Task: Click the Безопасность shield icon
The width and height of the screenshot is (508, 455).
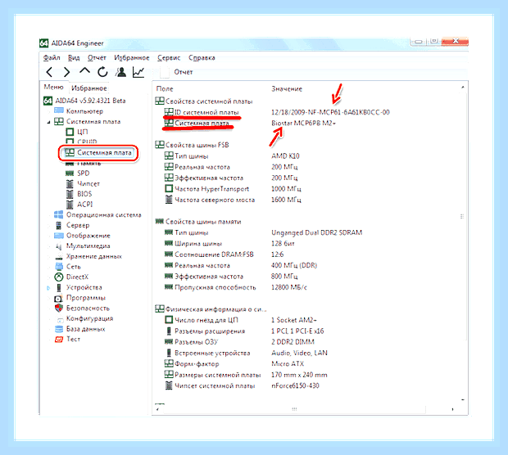Action: click(x=59, y=308)
